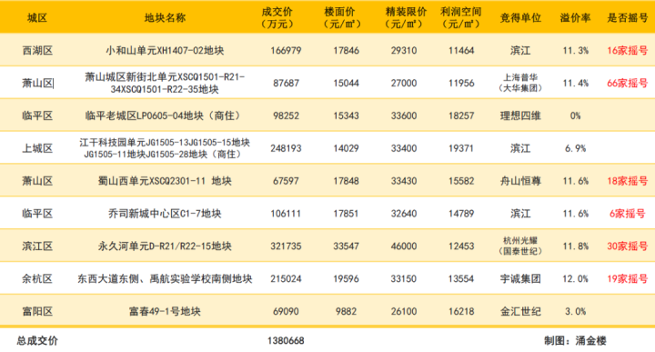Select the 永久河单元D-R21/R22-15地块 cell
The width and height of the screenshot is (655, 352).
pos(165,246)
